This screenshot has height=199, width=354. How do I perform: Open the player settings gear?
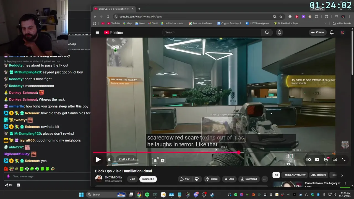pos(326,159)
